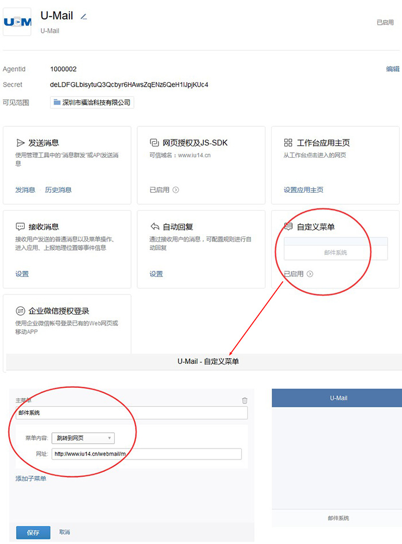Open the 设置应用主页 link

303,190
